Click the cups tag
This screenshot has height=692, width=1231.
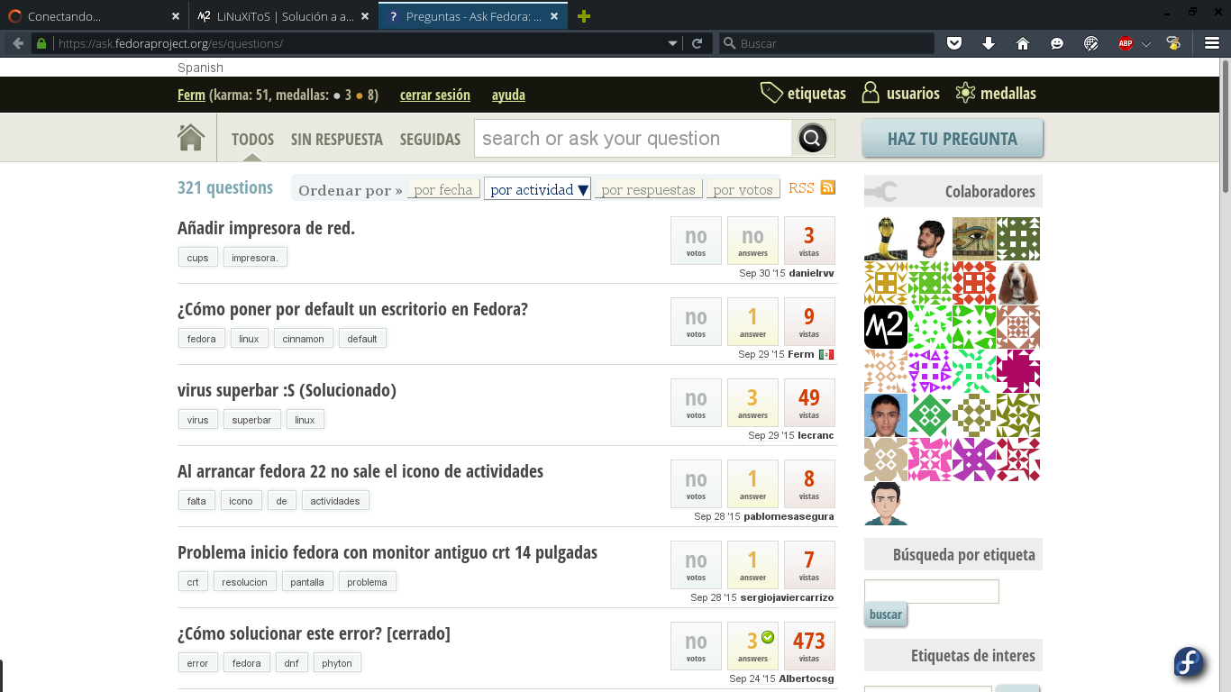click(197, 258)
